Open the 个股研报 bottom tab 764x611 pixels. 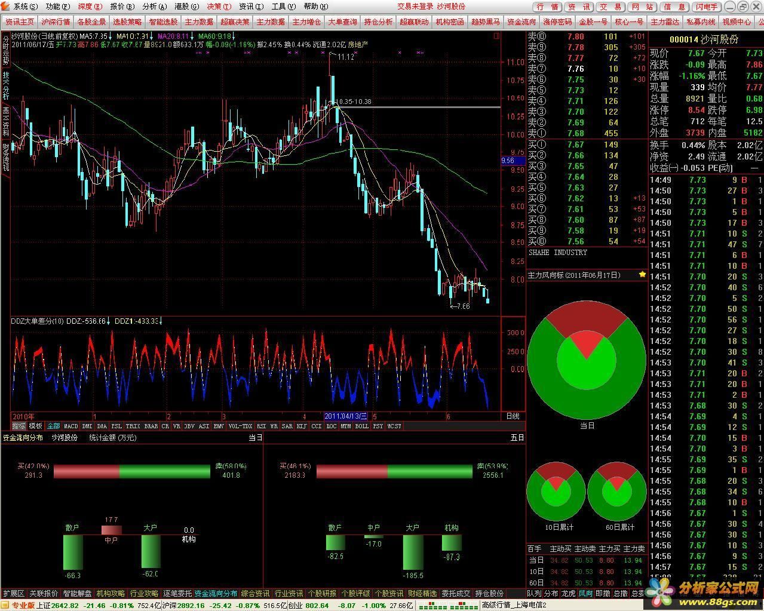point(323,594)
